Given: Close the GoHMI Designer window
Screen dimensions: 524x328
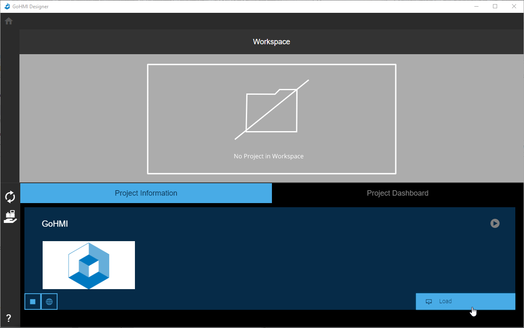Looking at the screenshot, I should pyautogui.click(x=514, y=6).
